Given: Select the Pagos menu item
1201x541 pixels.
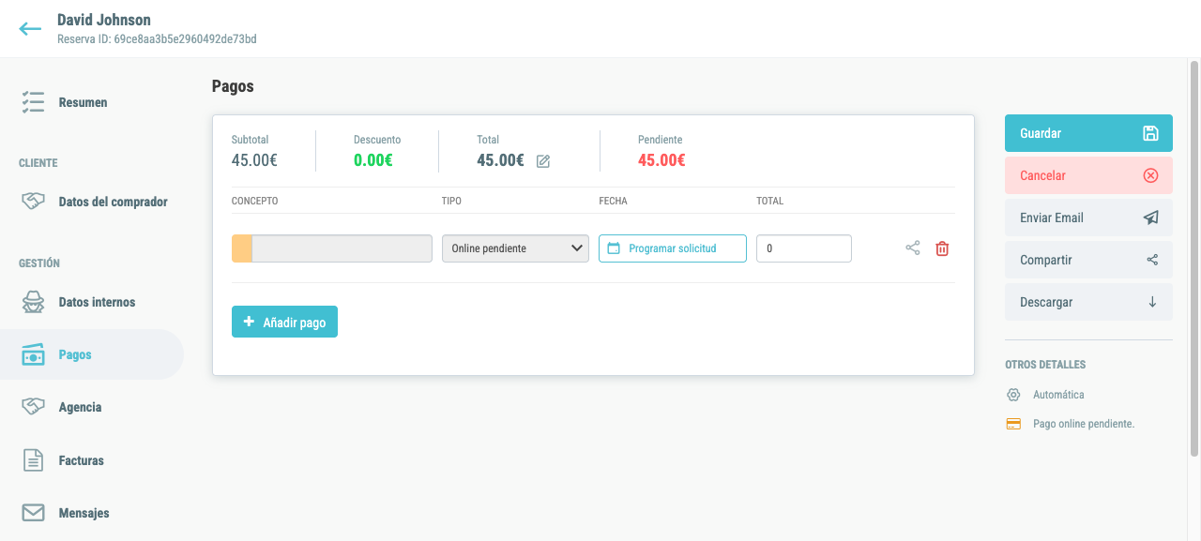Looking at the screenshot, I should [92, 354].
